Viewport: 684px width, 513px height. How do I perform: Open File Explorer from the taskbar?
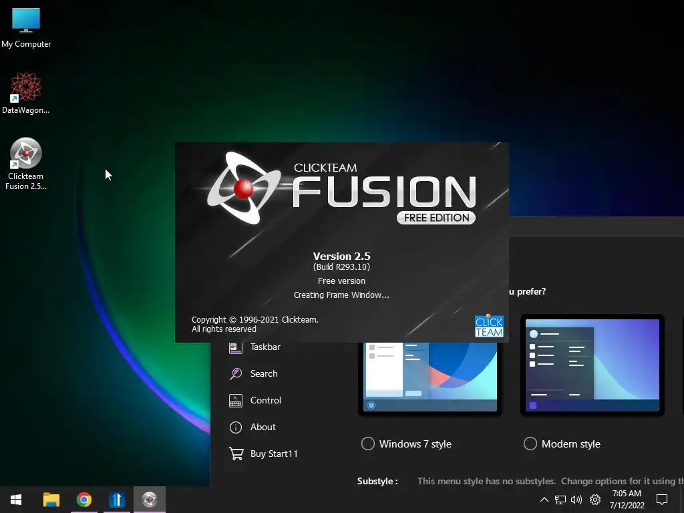[51, 500]
